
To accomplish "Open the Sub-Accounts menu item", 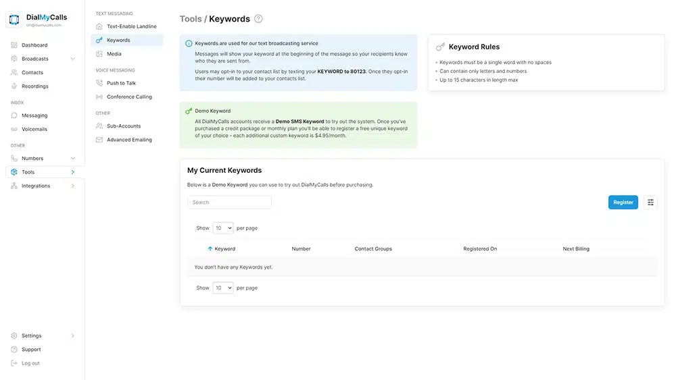I will [x=124, y=126].
